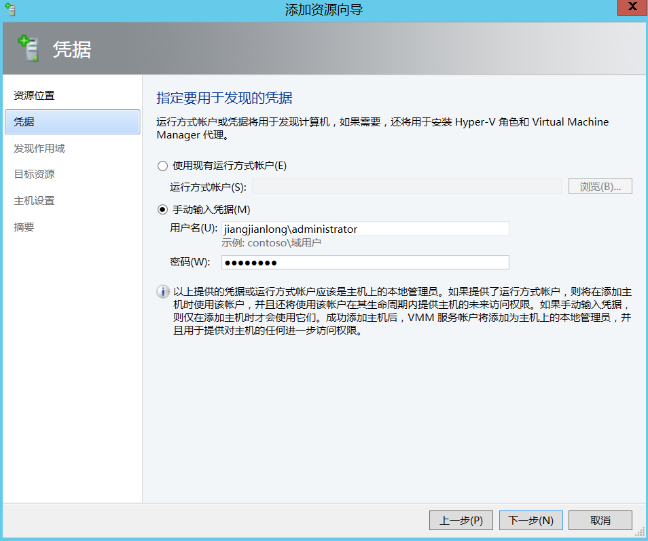Click the window title 添加资源向导
Screen dimensions: 648x541
tap(324, 10)
